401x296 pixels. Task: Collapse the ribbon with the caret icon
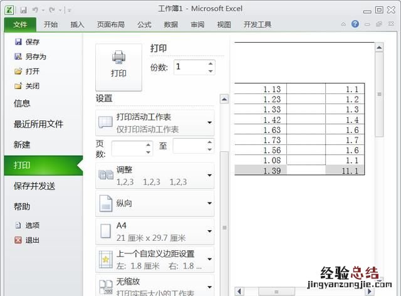point(343,24)
